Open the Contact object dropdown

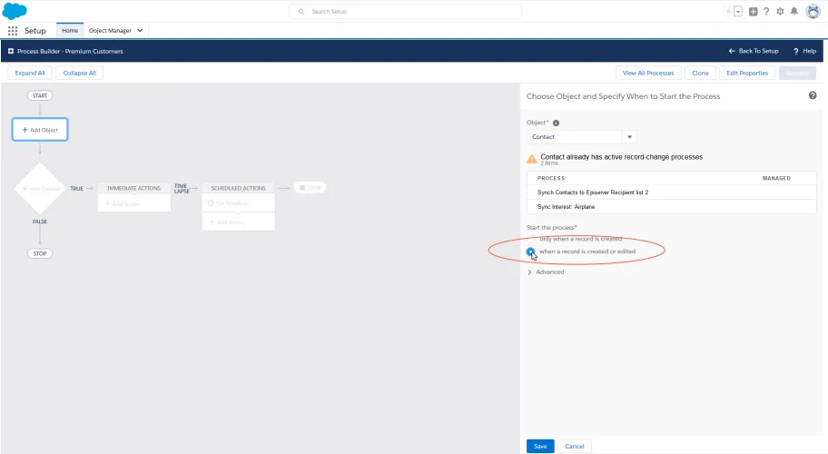581,137
